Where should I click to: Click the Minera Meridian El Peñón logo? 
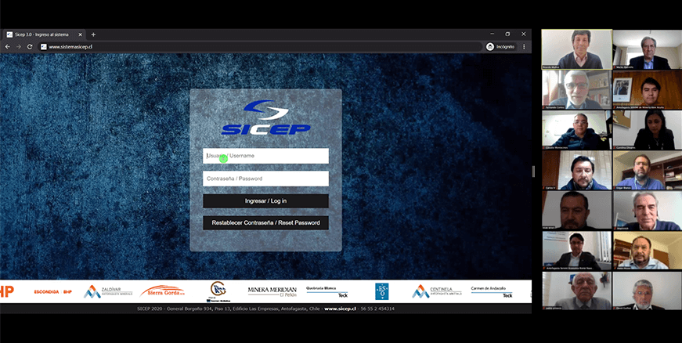coord(272,291)
